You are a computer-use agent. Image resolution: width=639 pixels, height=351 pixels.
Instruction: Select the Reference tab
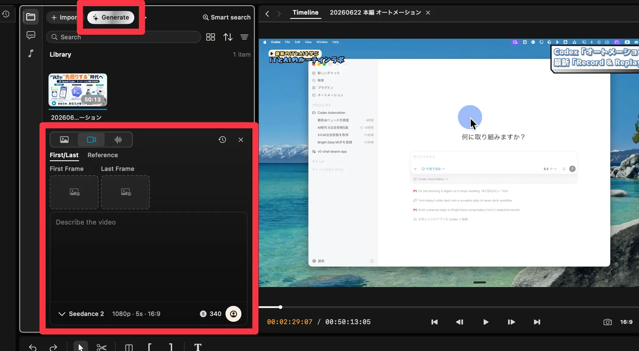103,155
